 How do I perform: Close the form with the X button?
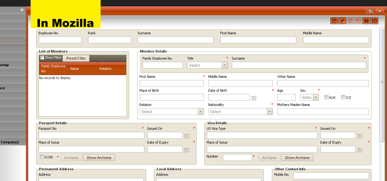[x=380, y=11]
